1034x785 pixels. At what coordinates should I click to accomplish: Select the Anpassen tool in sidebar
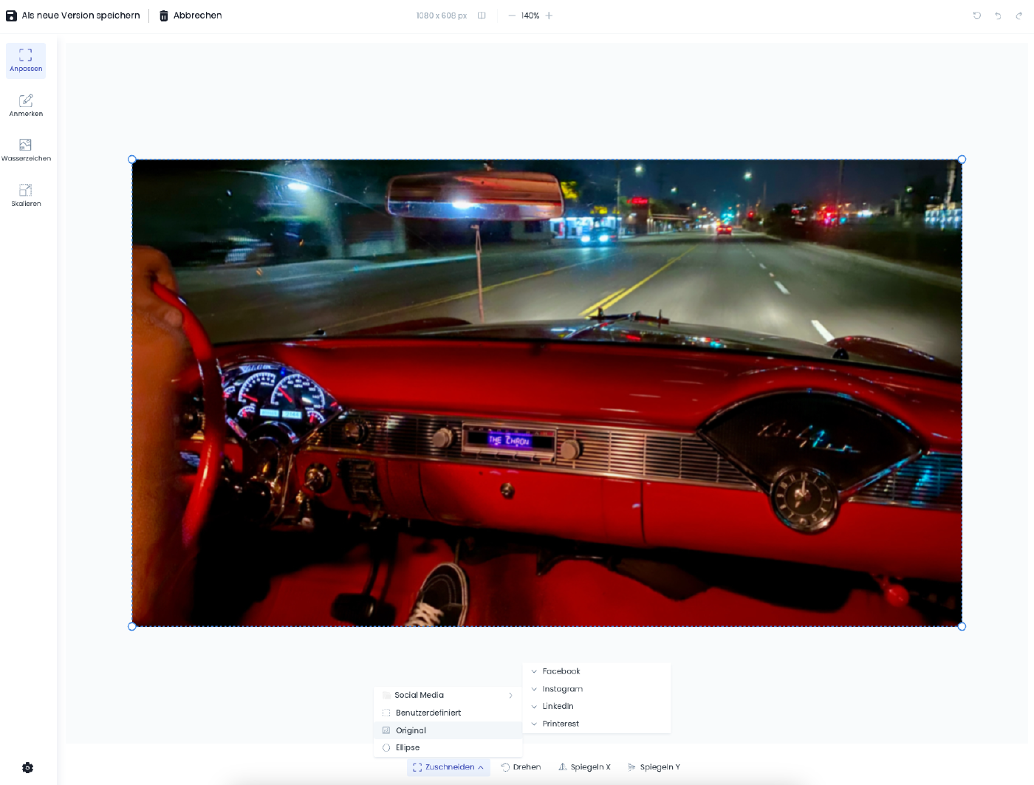point(26,61)
